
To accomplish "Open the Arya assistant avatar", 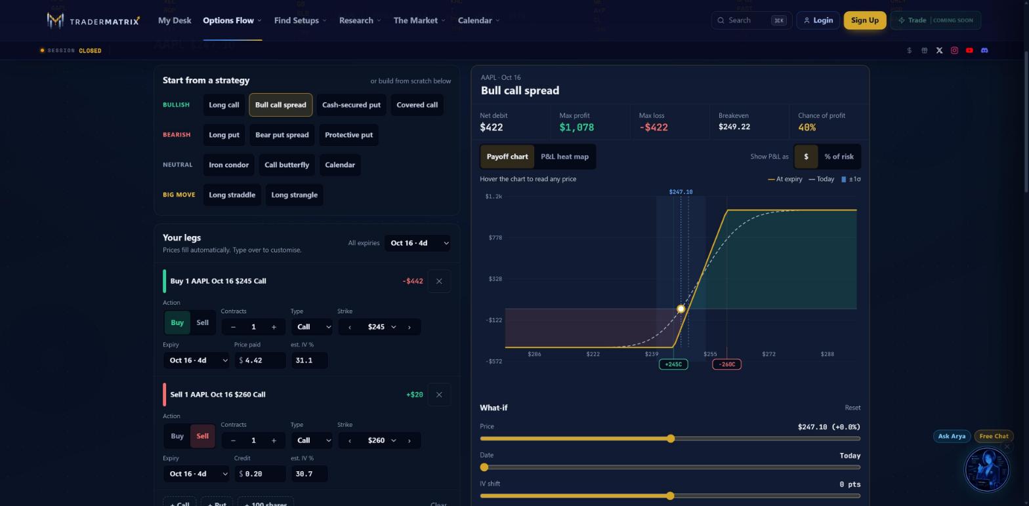I will [x=986, y=469].
